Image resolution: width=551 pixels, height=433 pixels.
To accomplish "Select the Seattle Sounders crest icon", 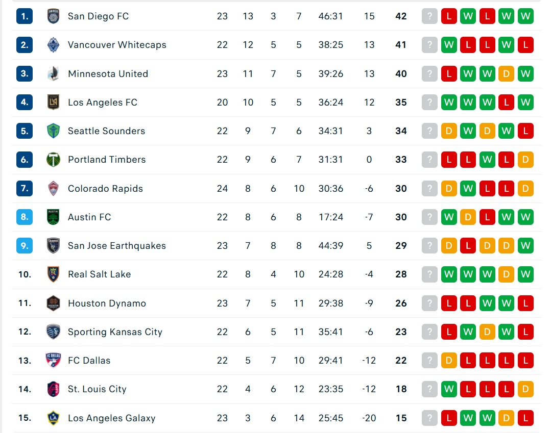I will (x=54, y=131).
